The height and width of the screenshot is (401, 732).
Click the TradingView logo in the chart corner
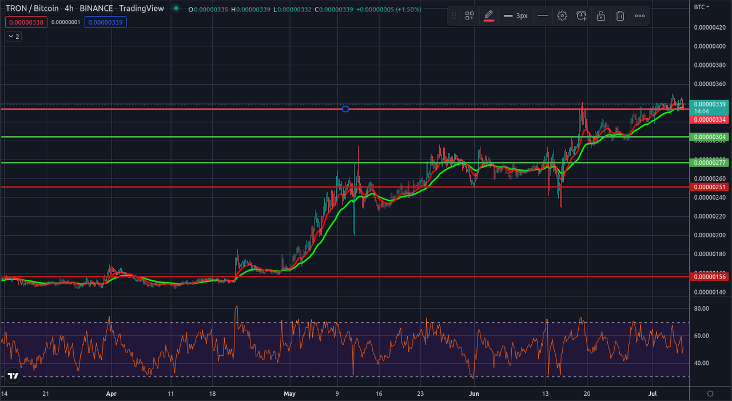pyautogui.click(x=13, y=376)
